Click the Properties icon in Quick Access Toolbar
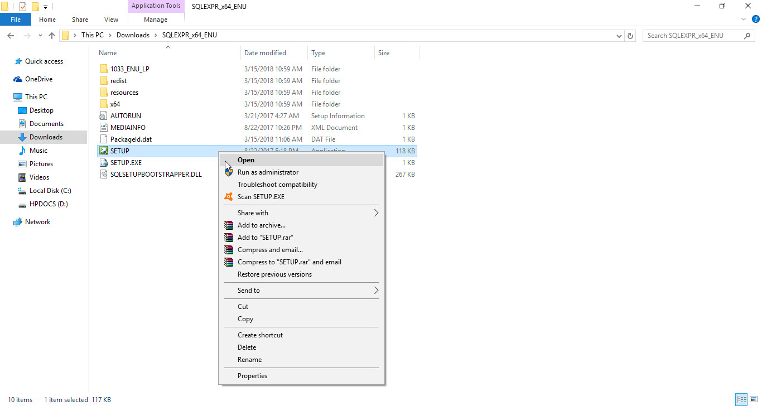Screen dimensions: 762x406 click(22, 6)
